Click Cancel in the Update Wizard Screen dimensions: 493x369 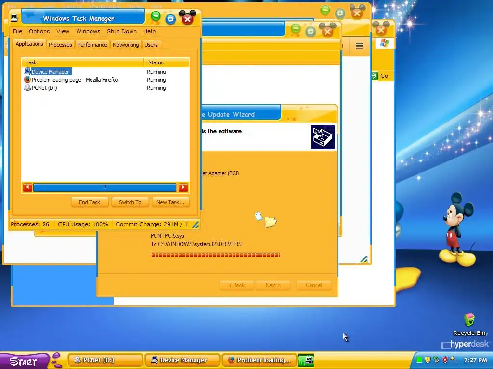click(x=314, y=285)
